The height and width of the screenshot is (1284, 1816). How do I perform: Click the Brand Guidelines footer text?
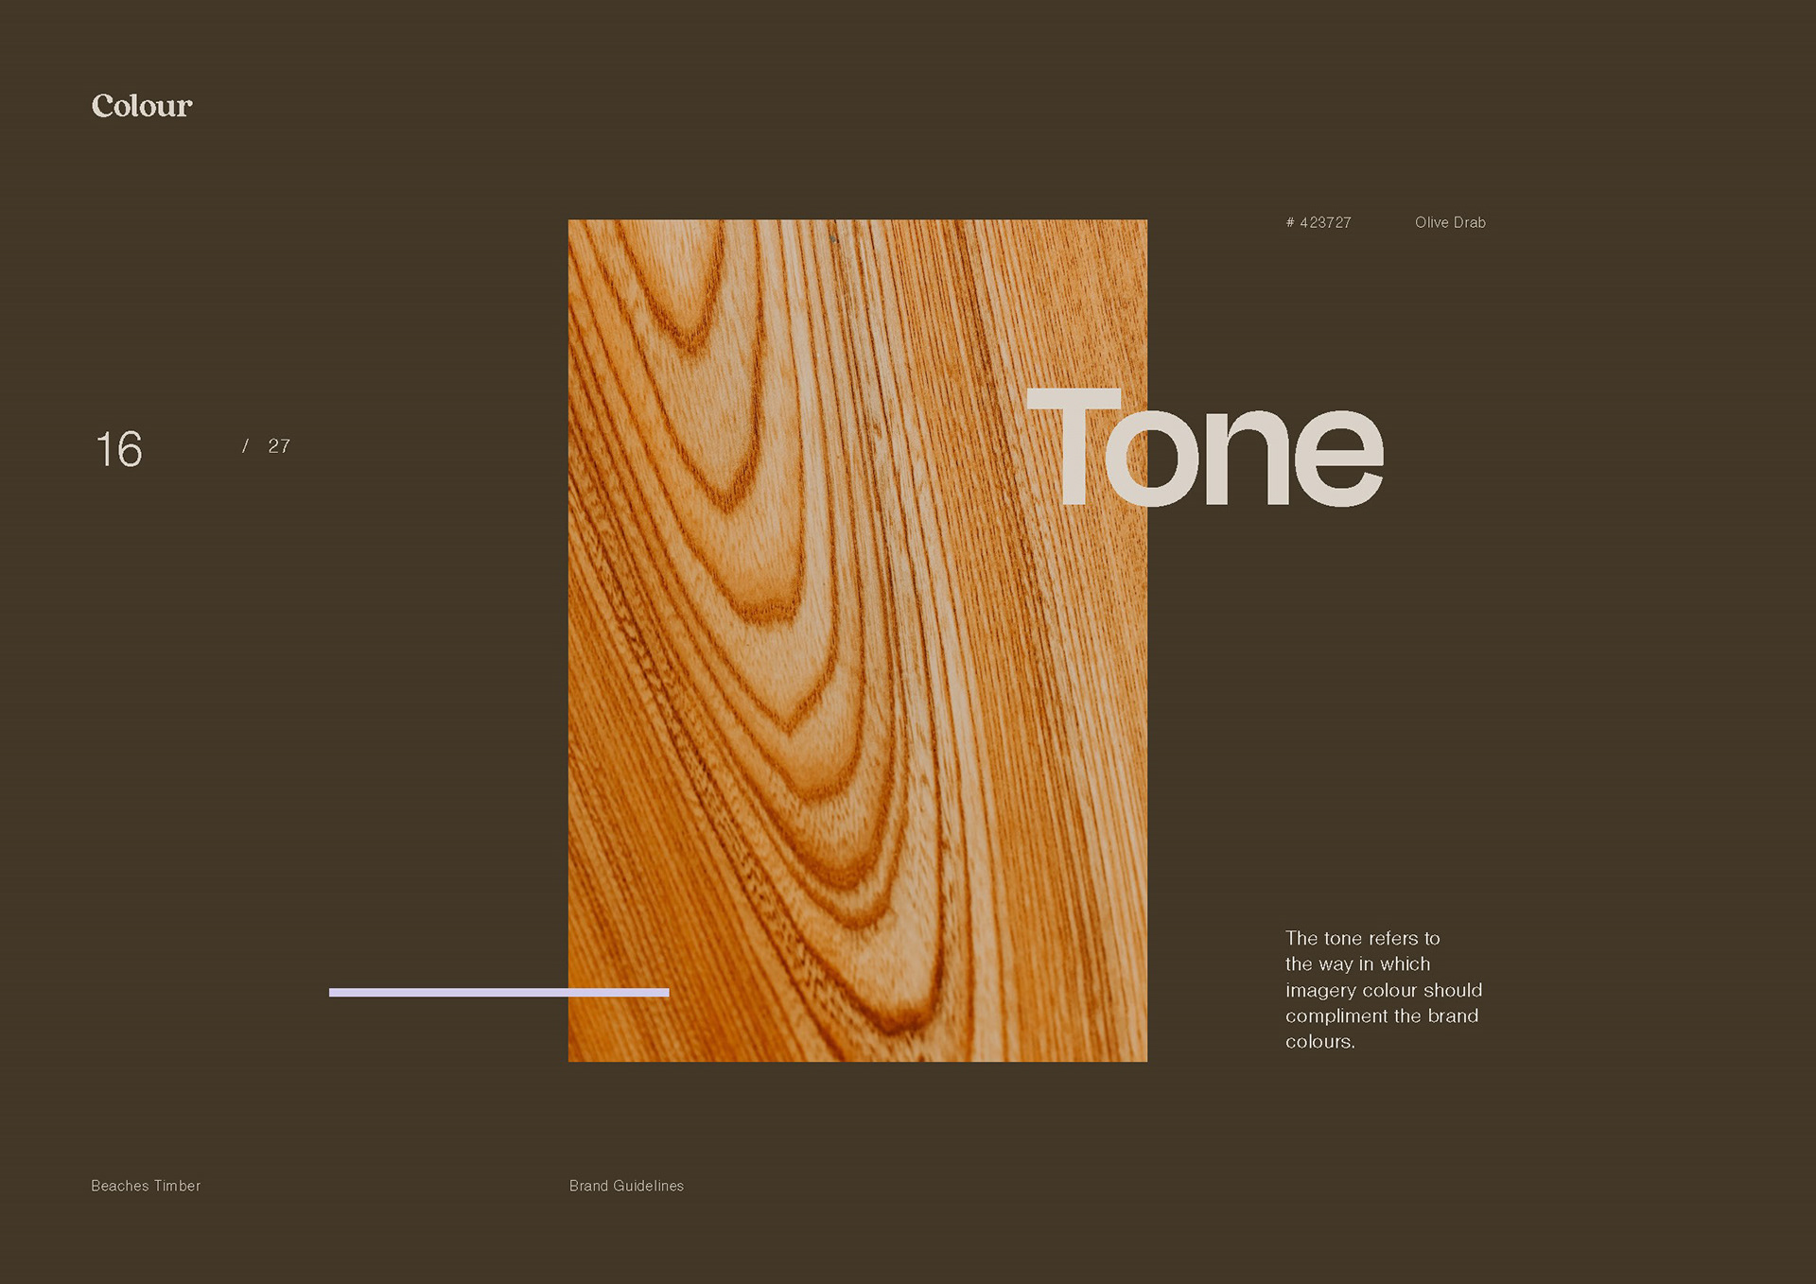(x=626, y=1186)
